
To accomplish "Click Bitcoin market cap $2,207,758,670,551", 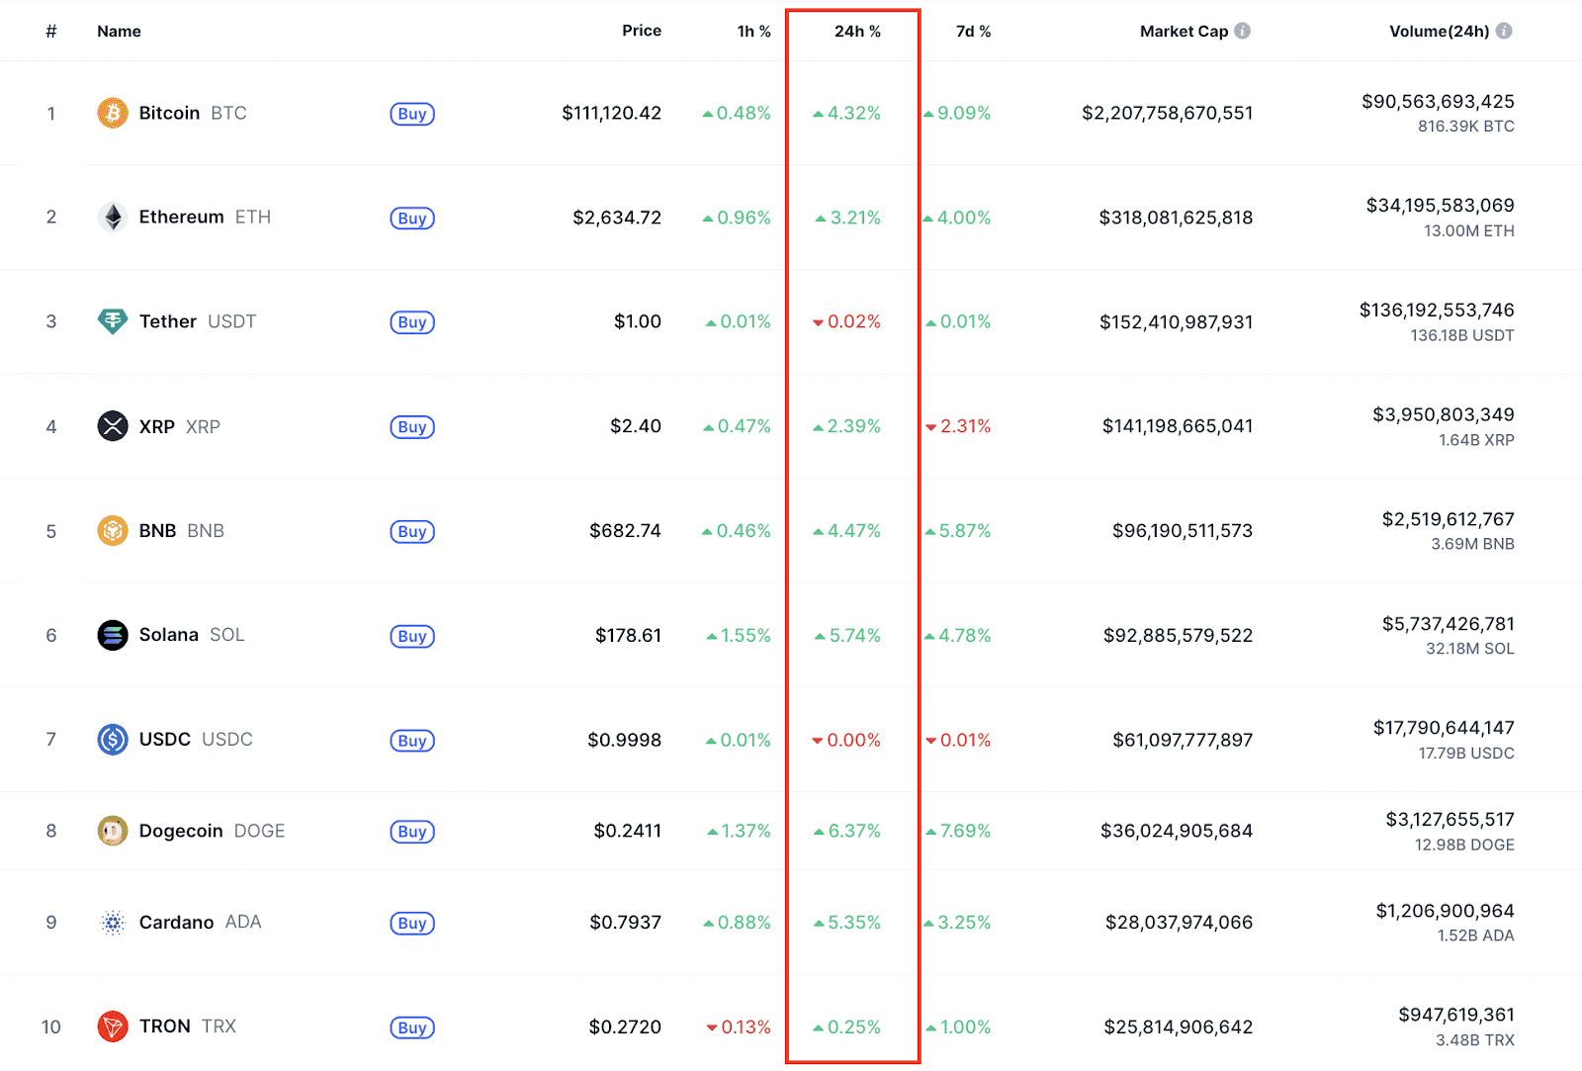I will [1167, 113].
